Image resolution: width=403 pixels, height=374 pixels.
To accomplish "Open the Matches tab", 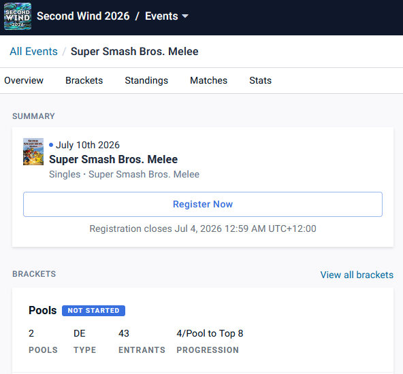I will pos(208,80).
